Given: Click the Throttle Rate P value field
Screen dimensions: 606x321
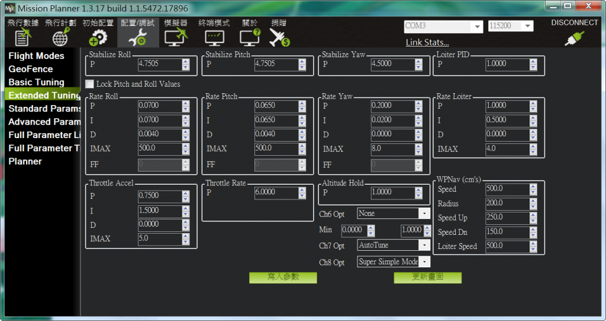Looking at the screenshot, I should [x=276, y=193].
